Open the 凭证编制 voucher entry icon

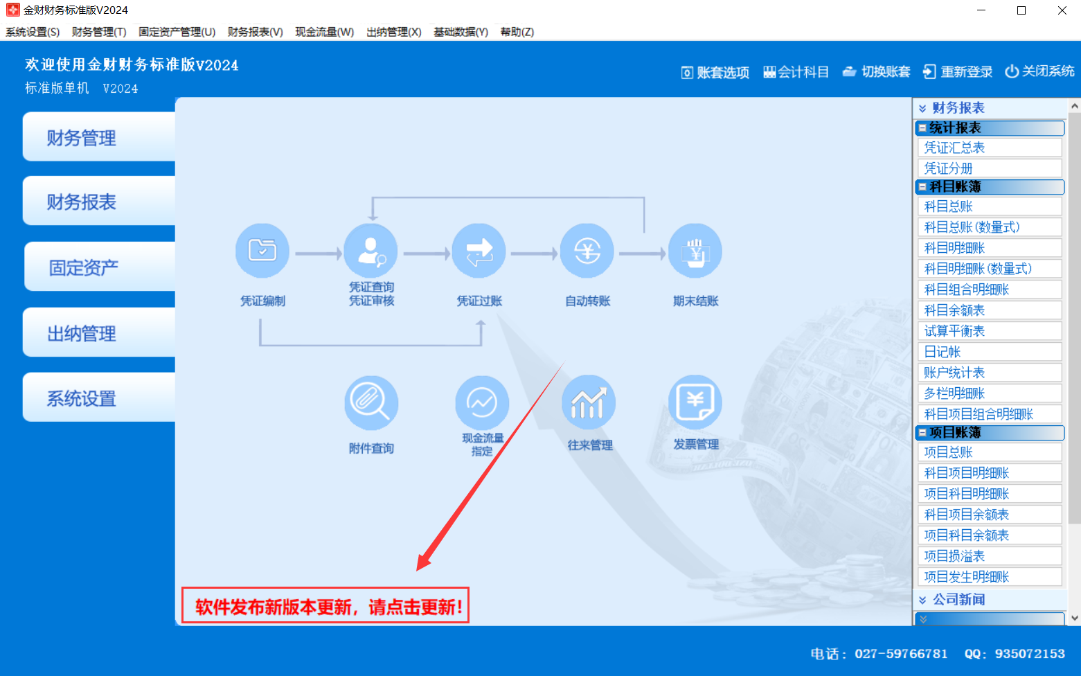tap(262, 251)
